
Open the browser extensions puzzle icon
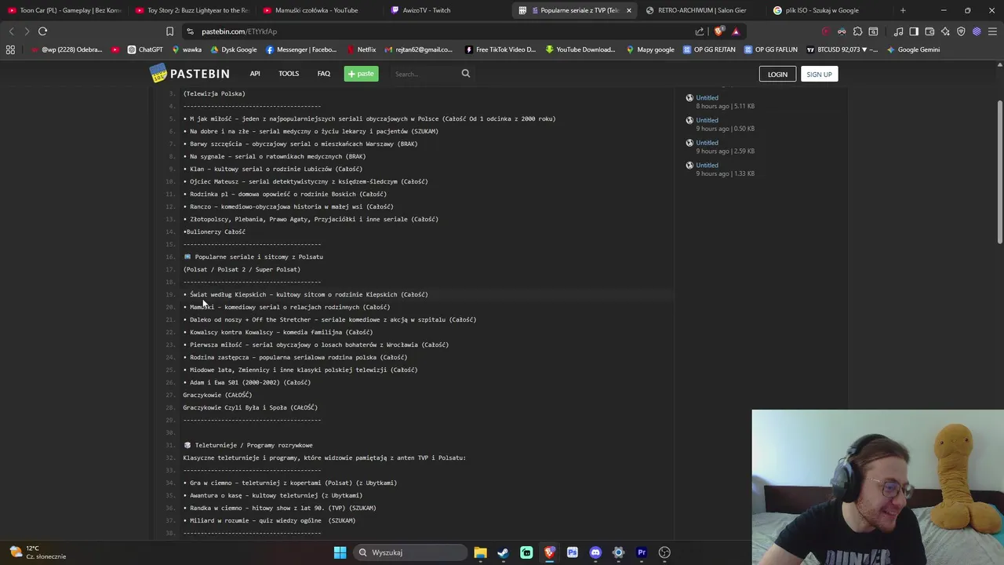[857, 31]
